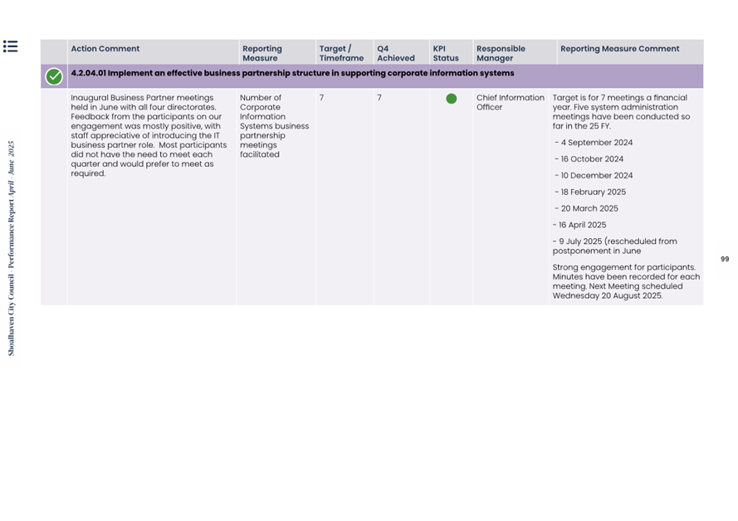Click the vertical Shoalhaven City Council report title
Viewport: 738px width, 521px height.
point(11,248)
